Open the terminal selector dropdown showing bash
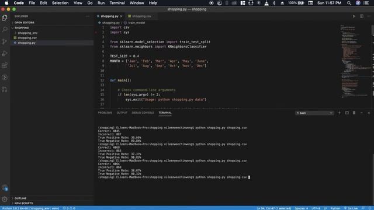 [x=314, y=113]
